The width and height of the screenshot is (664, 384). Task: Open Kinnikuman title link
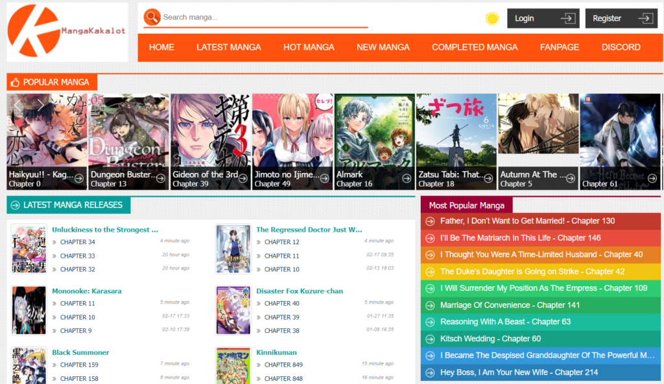click(276, 352)
